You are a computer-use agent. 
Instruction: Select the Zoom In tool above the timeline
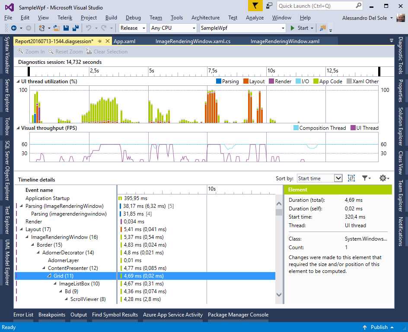pos(30,51)
